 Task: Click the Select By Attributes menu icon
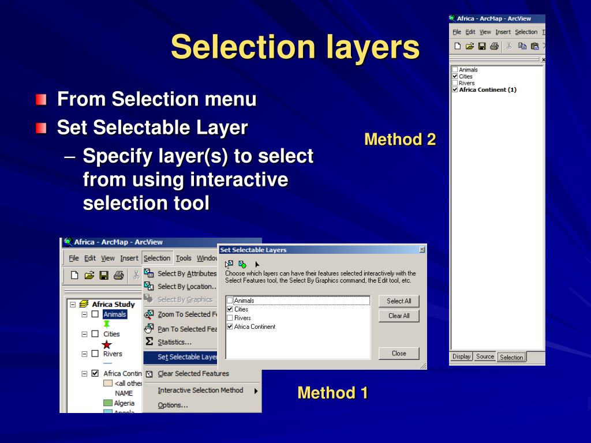(149, 273)
